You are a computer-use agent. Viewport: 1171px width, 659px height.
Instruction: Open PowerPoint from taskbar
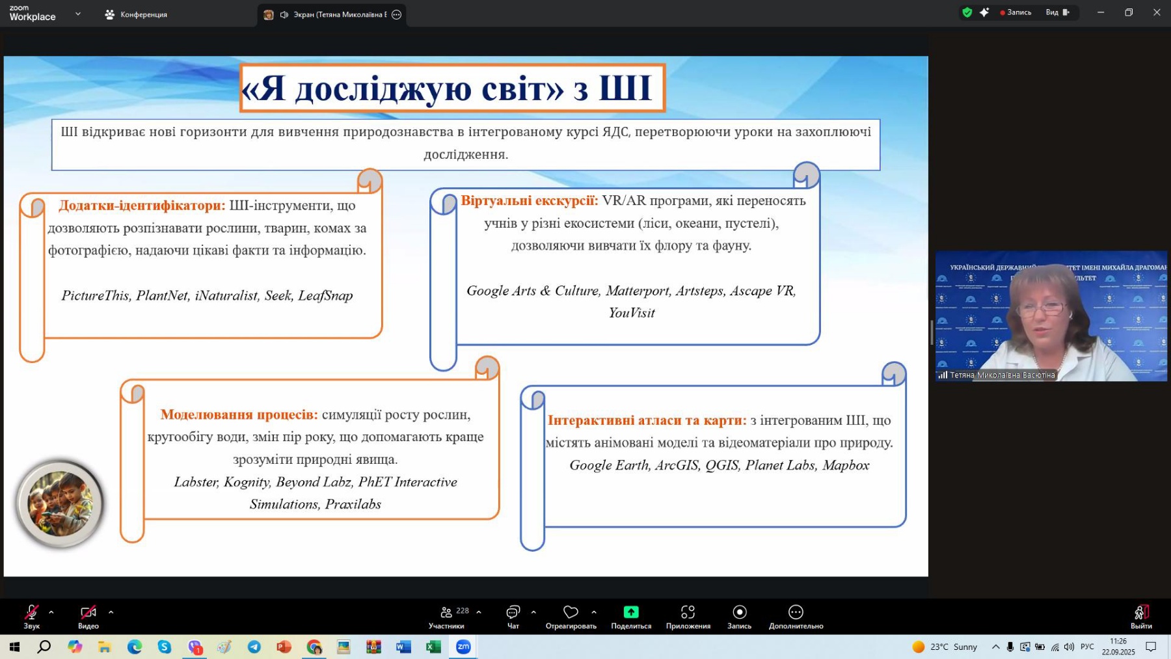284,647
